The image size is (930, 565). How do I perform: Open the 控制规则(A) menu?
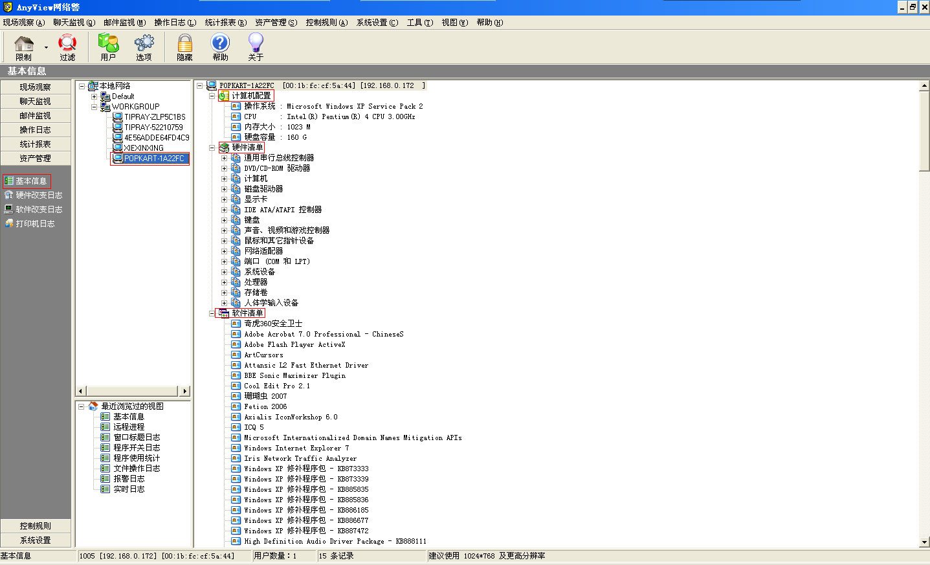coord(327,23)
